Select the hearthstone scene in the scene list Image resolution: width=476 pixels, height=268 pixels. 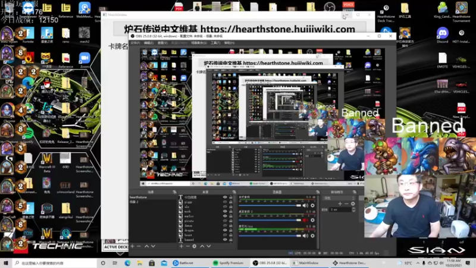153,197
